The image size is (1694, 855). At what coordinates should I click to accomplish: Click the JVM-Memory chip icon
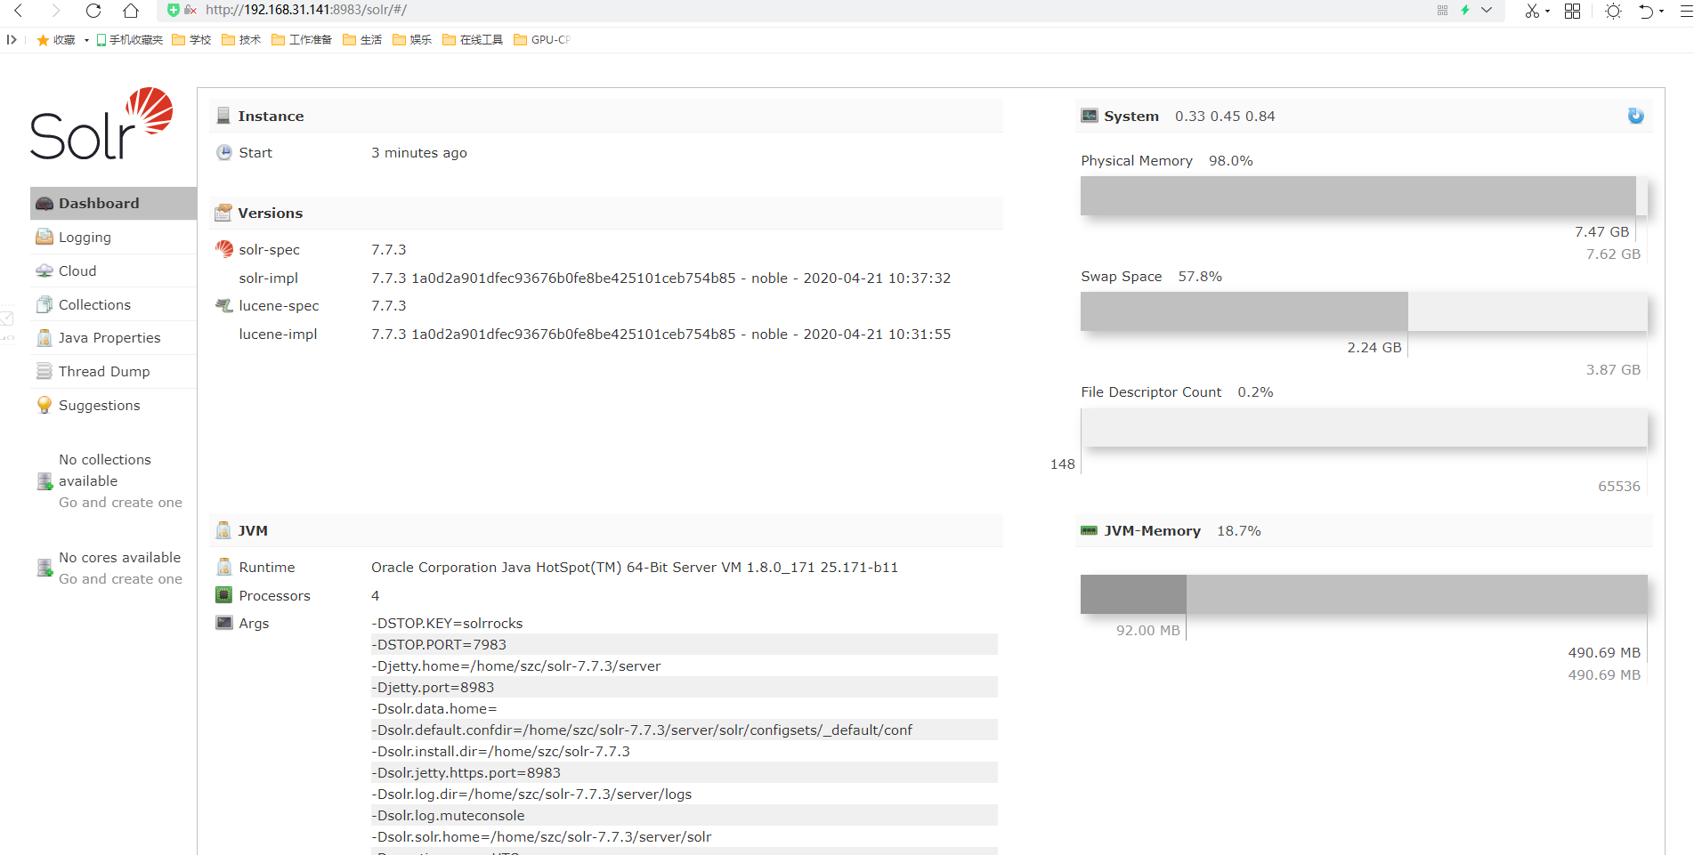(x=1089, y=530)
